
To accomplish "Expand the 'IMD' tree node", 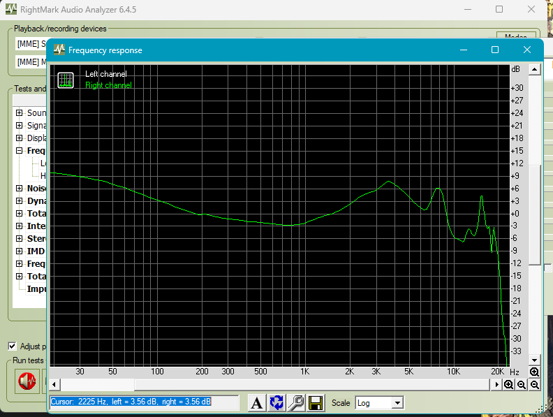I will (x=19, y=251).
